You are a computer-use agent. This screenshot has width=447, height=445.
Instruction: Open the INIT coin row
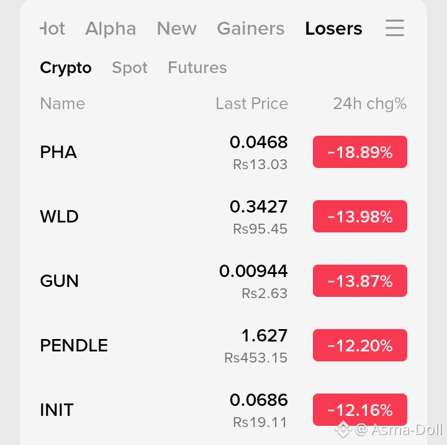coord(223,410)
